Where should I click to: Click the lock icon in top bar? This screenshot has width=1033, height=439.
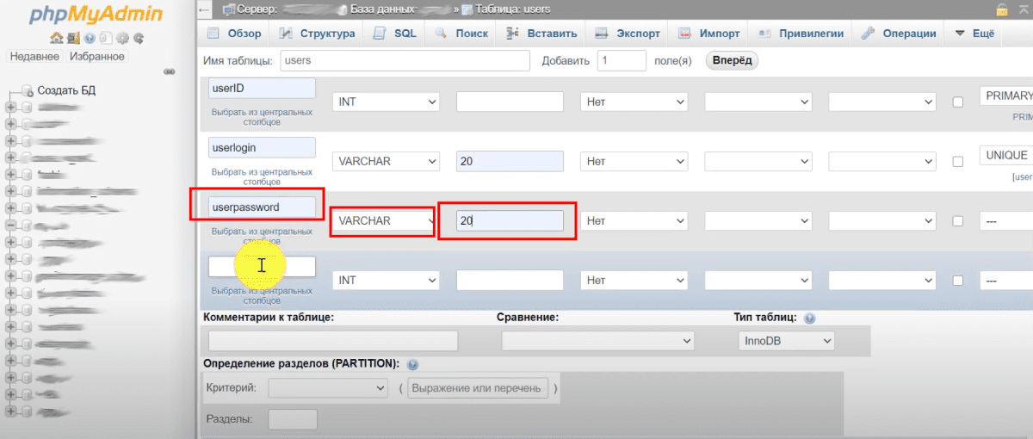coord(1002,9)
